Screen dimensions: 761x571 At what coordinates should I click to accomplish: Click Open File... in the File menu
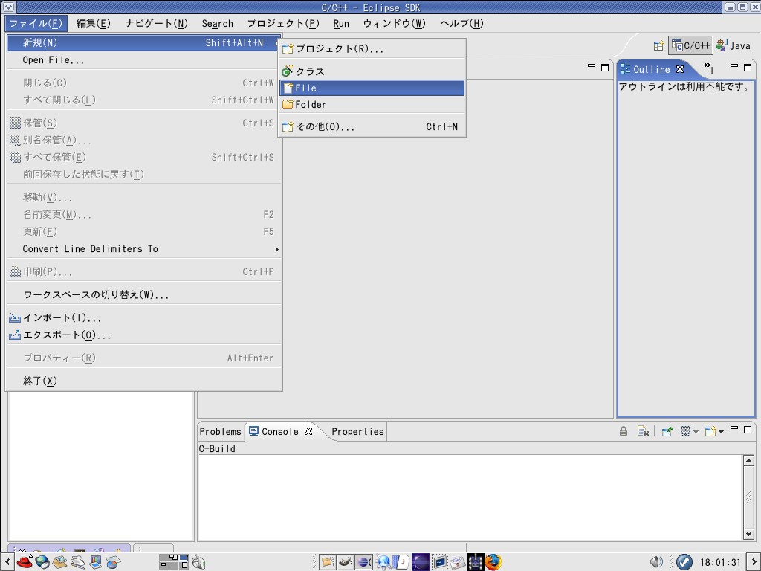click(x=144, y=60)
